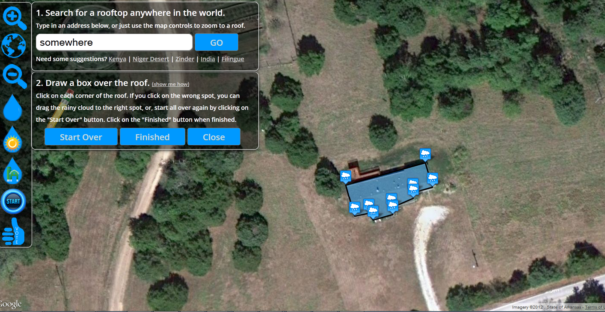The height and width of the screenshot is (312, 605).
Task: Follow the Zinder suggestion link
Action: tap(185, 59)
